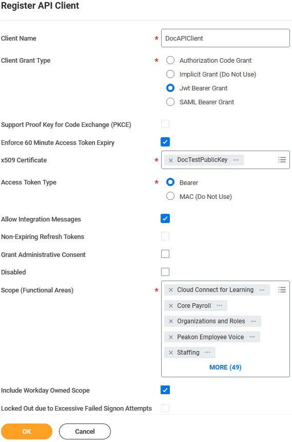The height and width of the screenshot is (442, 292).
Task: Check the Disabled checkbox
Action: [x=165, y=272]
